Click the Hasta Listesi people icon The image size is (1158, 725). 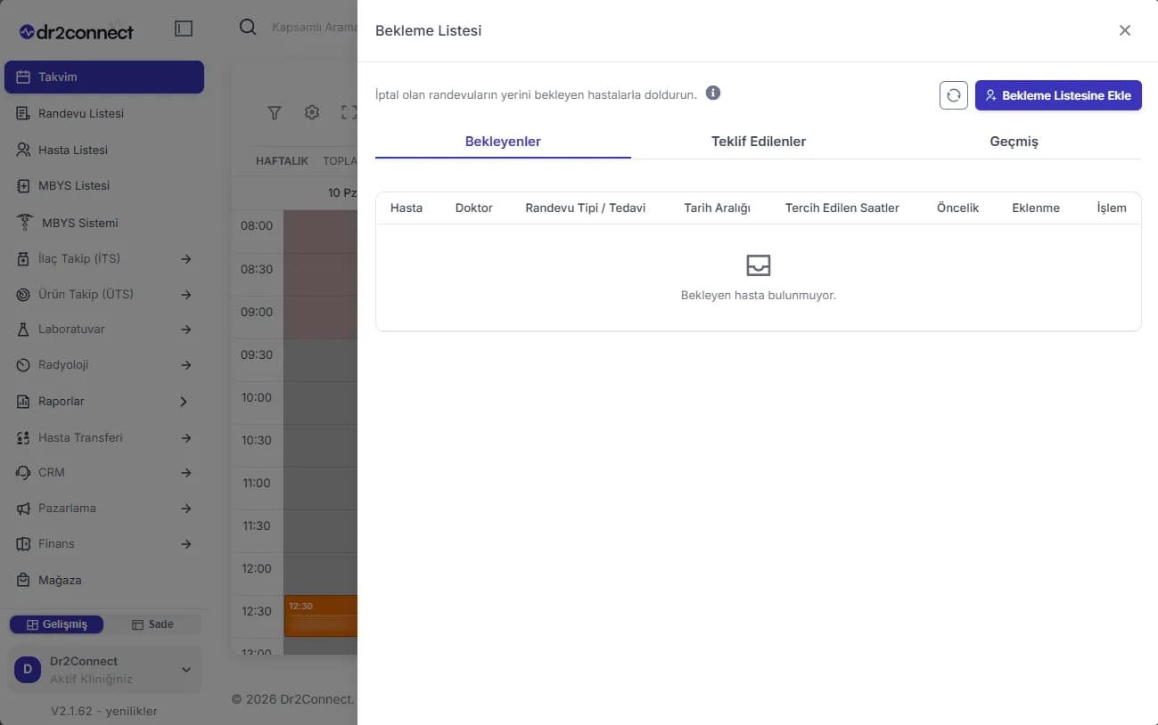point(23,150)
